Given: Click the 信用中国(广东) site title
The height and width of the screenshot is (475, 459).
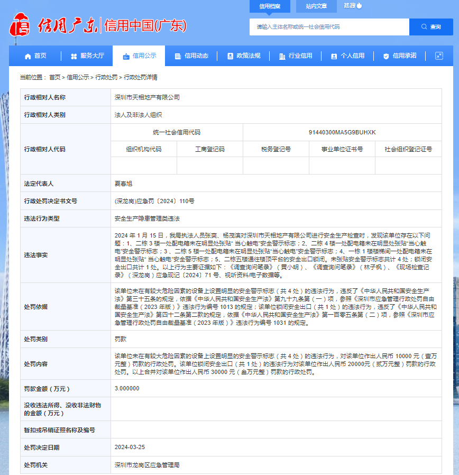Looking at the screenshot, I should pyautogui.click(x=145, y=25).
